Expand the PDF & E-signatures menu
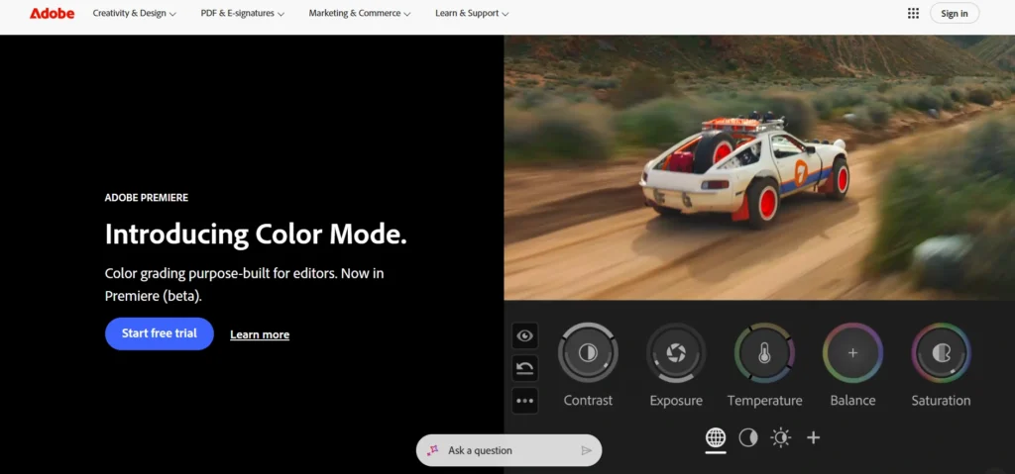Viewport: 1015px width, 474px height. pos(242,14)
